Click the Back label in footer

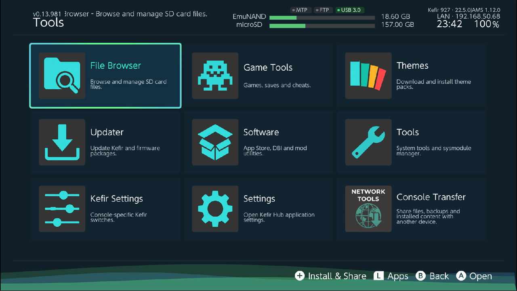pyautogui.click(x=439, y=276)
